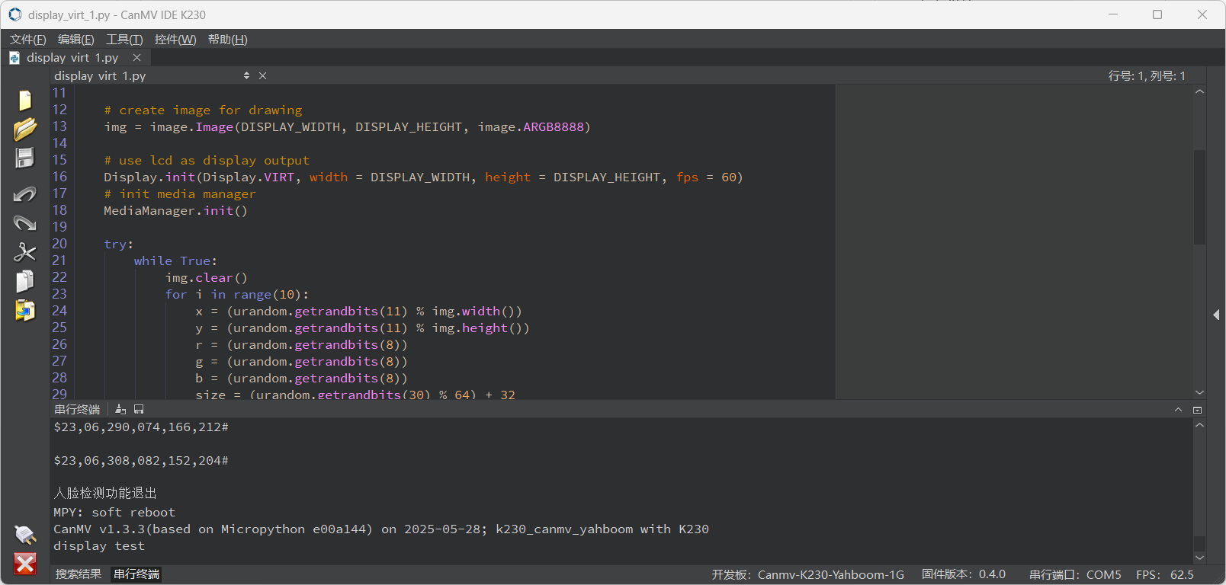Click the Copy icon in sidebar
The height and width of the screenshot is (585, 1226).
coord(25,281)
